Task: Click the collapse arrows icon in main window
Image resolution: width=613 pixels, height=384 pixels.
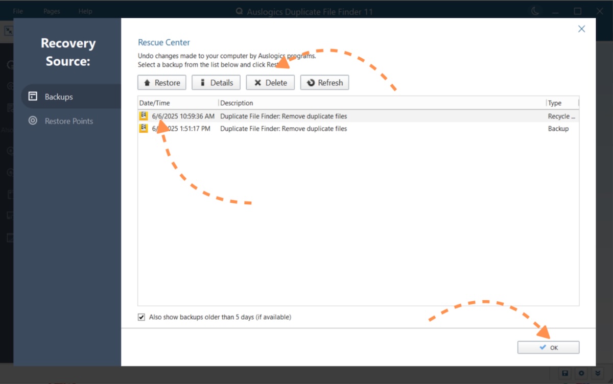Action: 9,31
